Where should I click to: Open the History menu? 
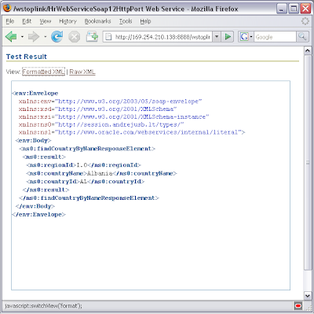(x=68, y=21)
